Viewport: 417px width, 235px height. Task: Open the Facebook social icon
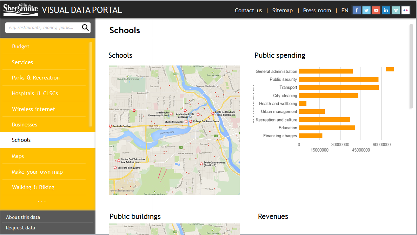coord(356,11)
